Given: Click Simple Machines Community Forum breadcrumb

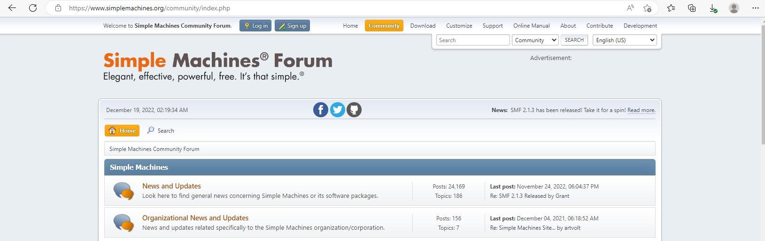Looking at the screenshot, I should pos(154,149).
